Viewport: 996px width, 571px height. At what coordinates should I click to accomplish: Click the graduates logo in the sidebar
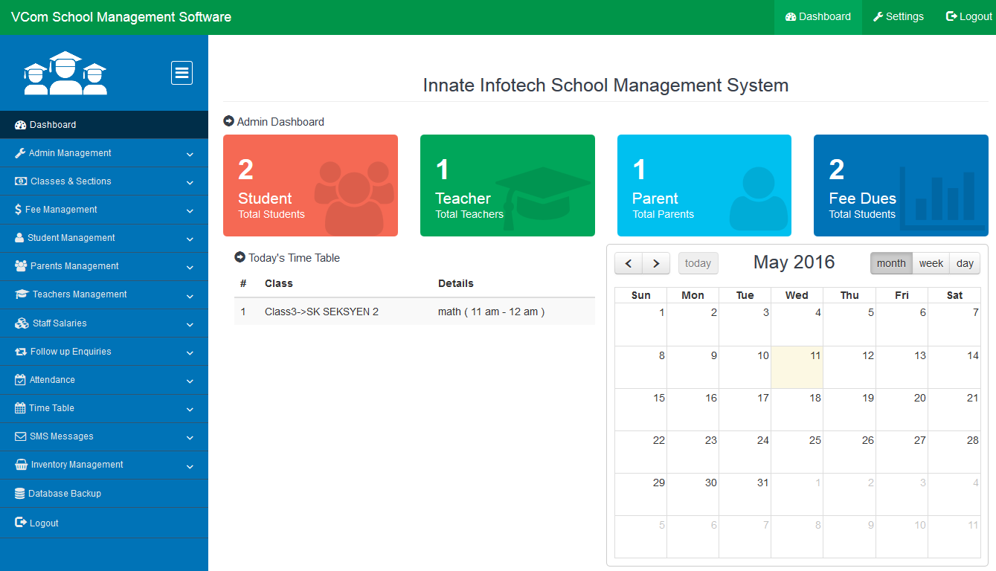click(x=65, y=73)
